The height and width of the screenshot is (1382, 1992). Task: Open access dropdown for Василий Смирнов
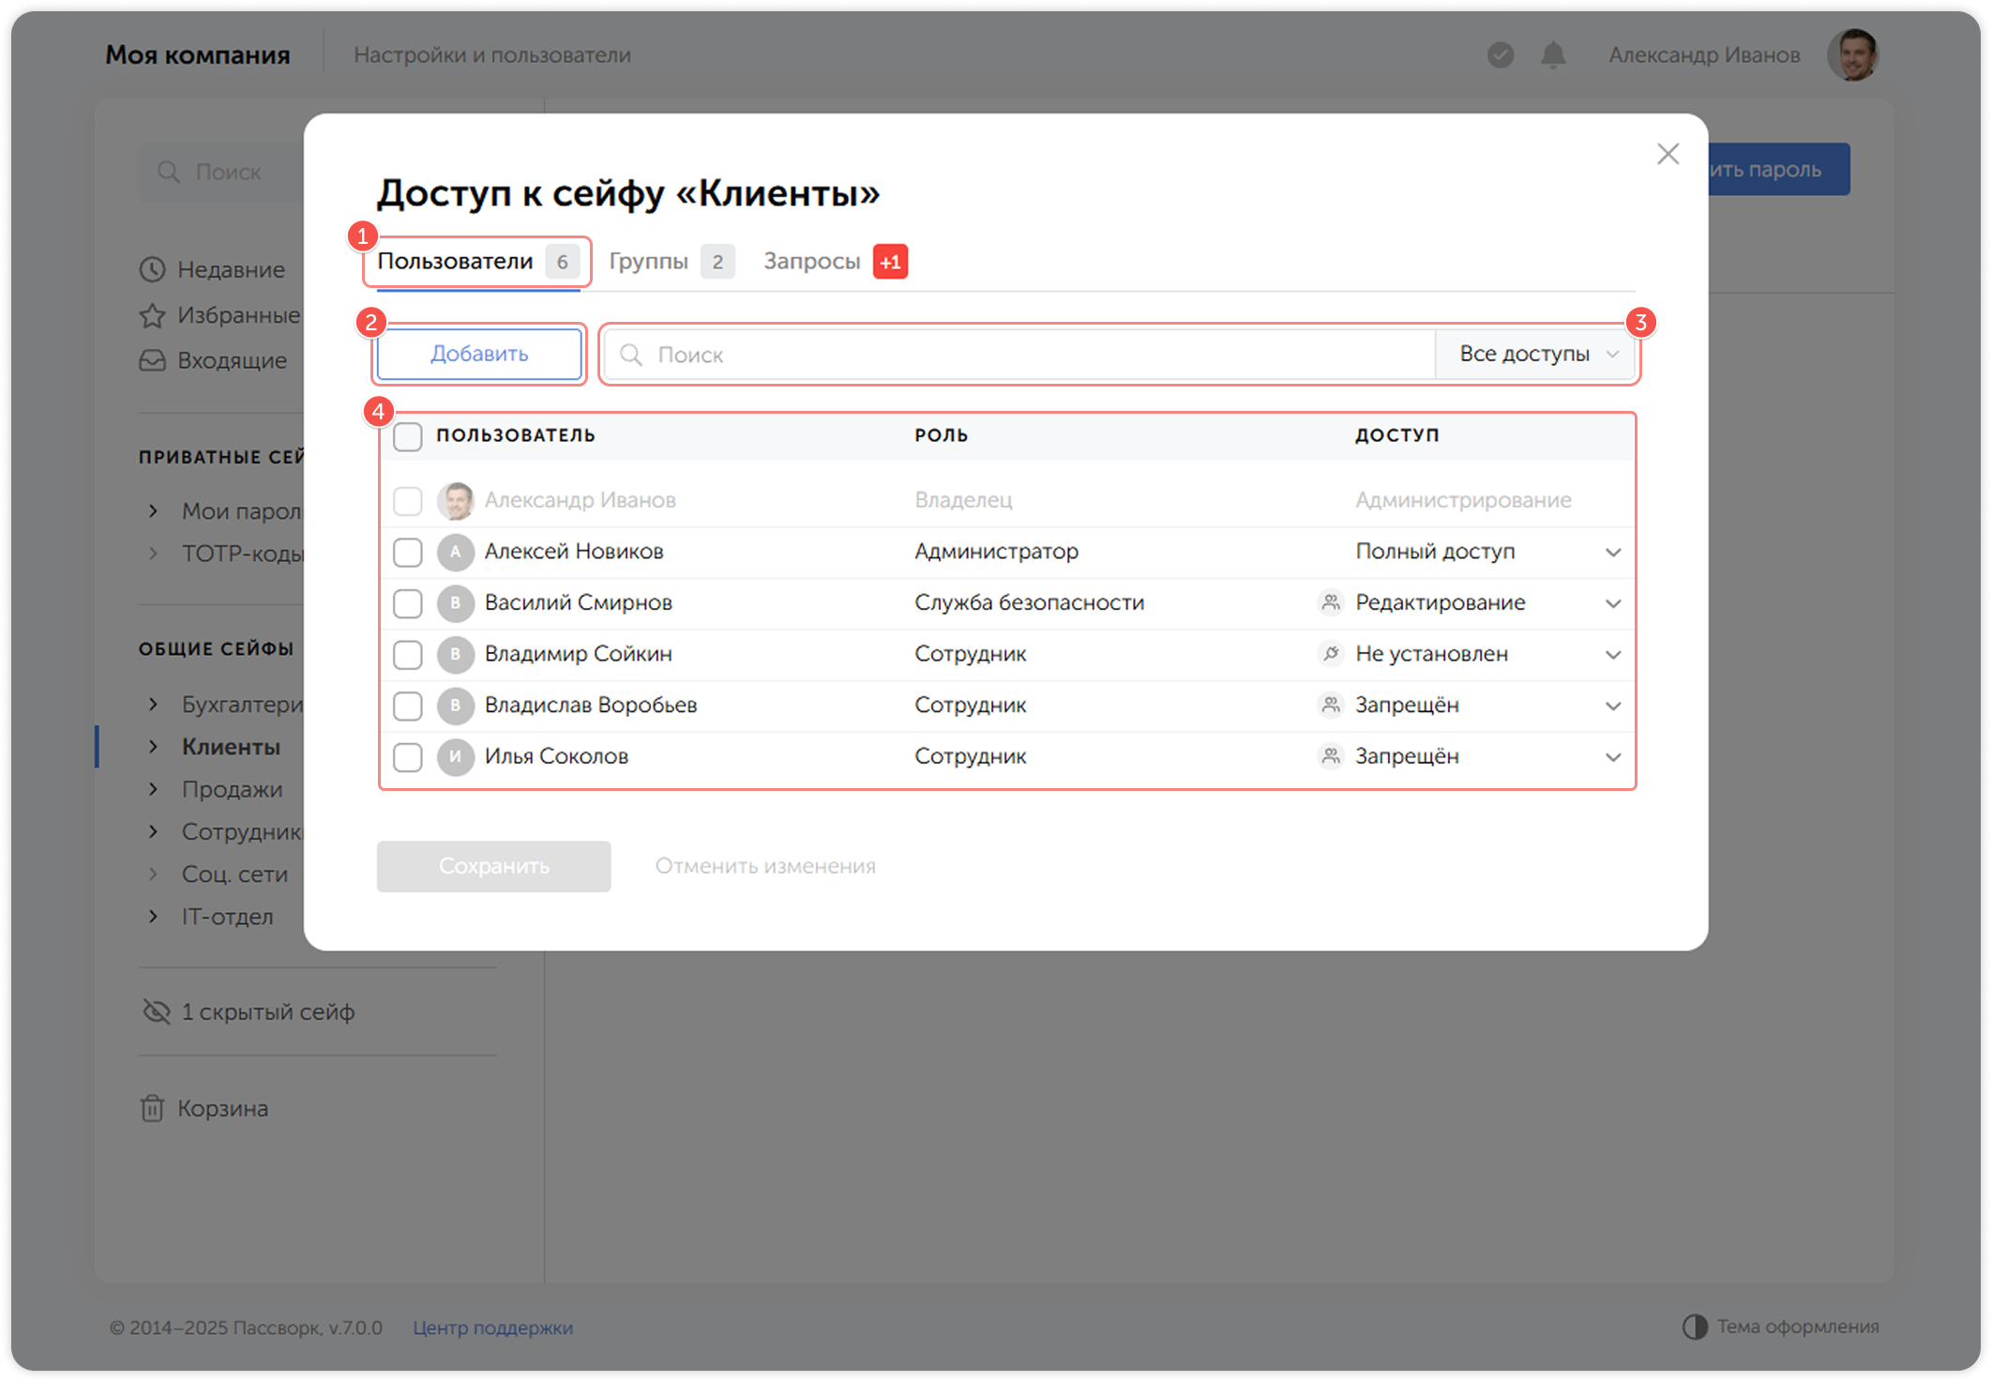1612,603
